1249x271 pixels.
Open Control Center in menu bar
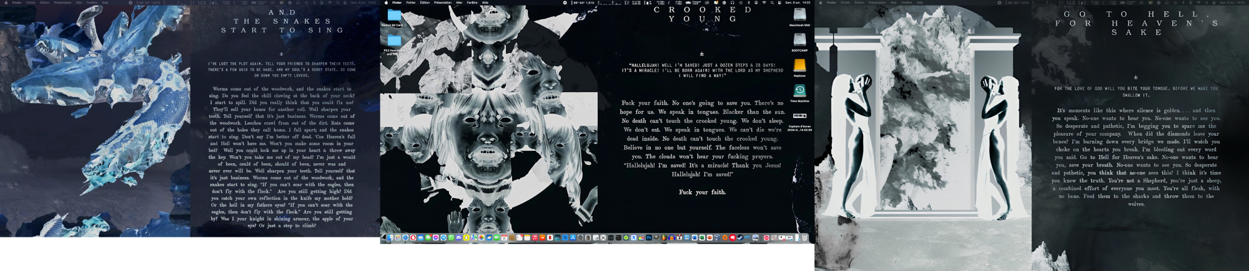click(x=780, y=2)
